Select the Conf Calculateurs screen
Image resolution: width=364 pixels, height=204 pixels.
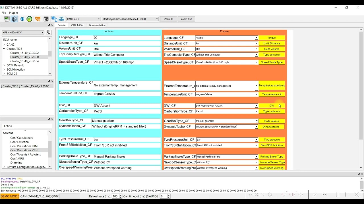(x=22, y=138)
